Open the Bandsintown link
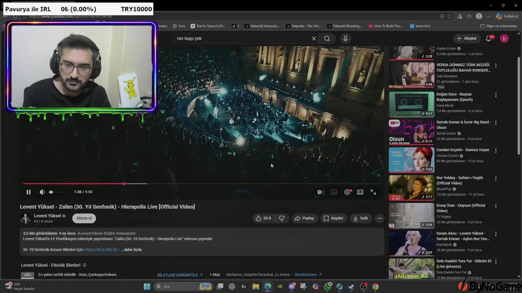Screen dimensions: 522x293 tap(308, 275)
